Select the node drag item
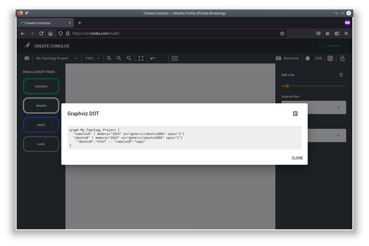 click(x=41, y=144)
